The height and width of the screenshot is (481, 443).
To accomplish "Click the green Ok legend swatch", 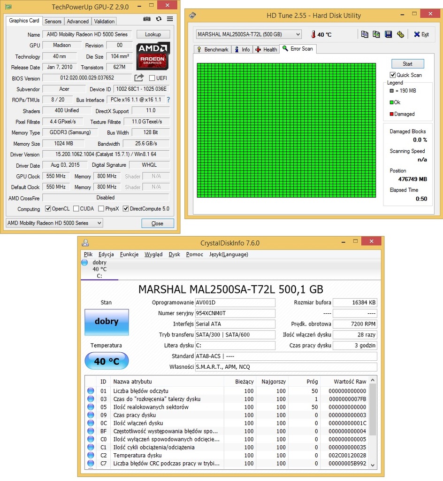I will click(x=391, y=102).
